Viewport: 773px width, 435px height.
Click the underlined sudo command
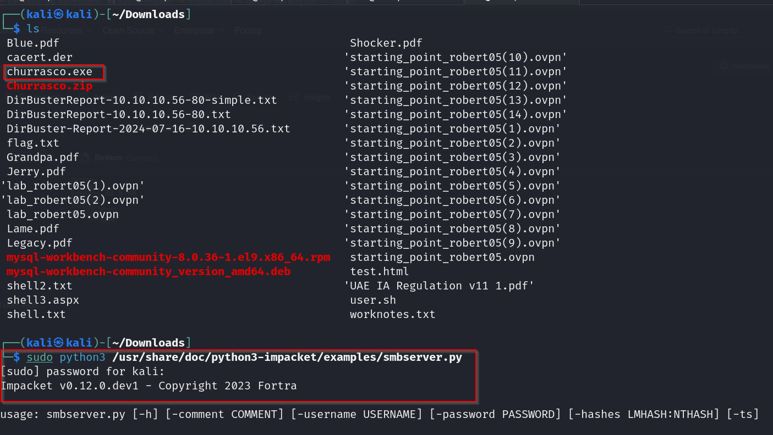40,357
